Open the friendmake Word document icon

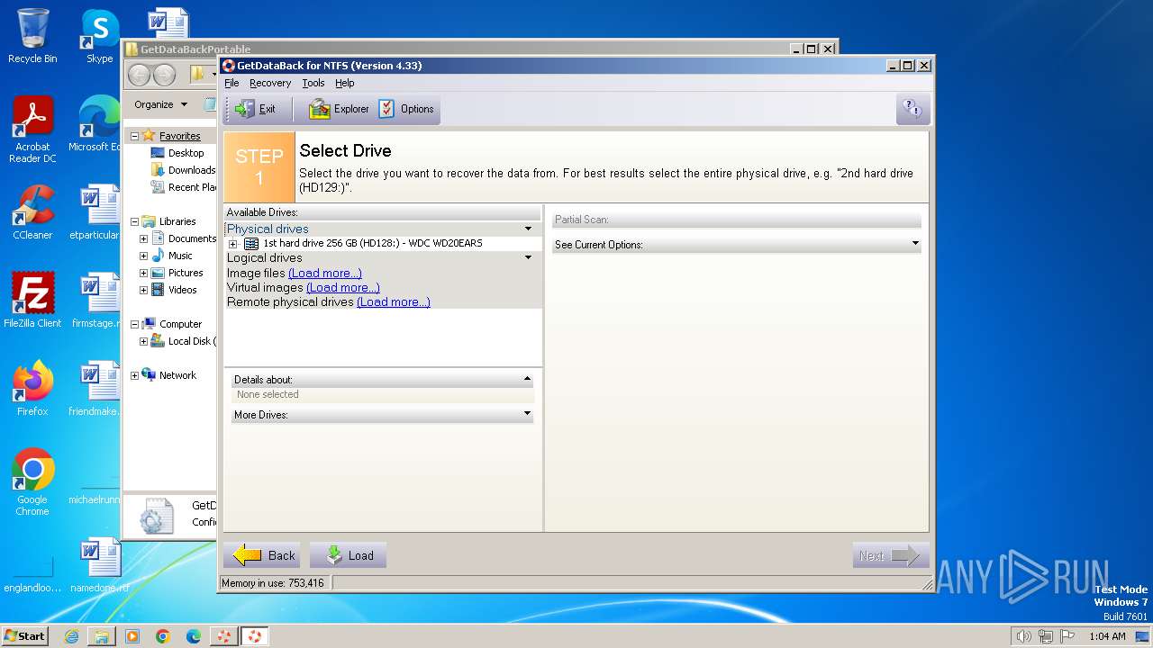(96, 389)
